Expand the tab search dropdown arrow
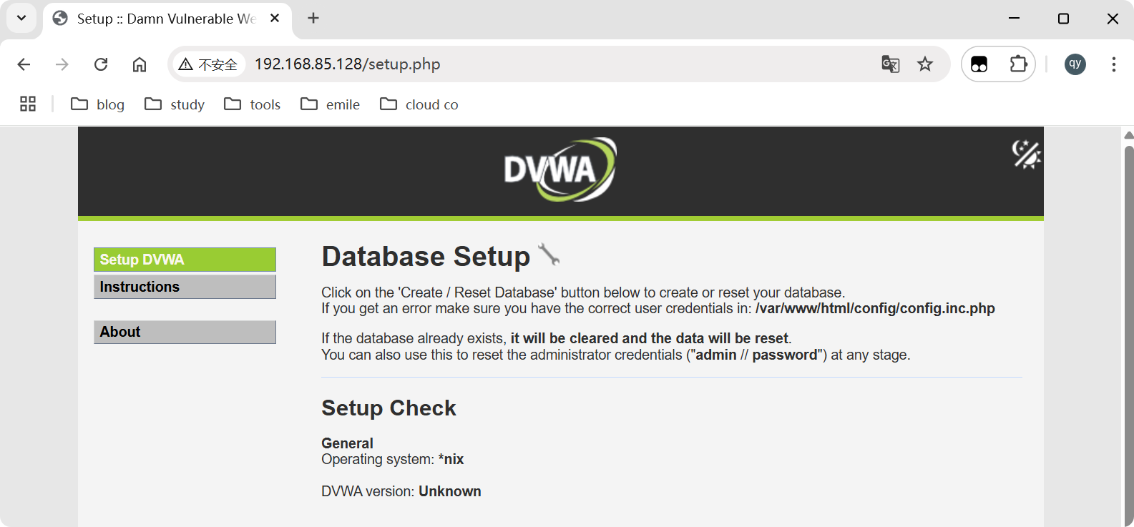The height and width of the screenshot is (527, 1134). pyautogui.click(x=21, y=19)
